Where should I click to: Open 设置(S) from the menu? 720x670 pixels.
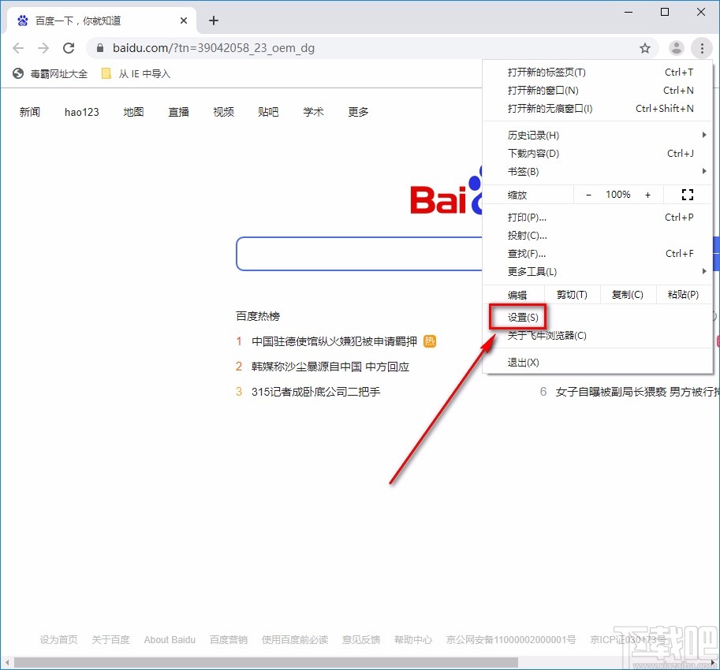coord(597,317)
